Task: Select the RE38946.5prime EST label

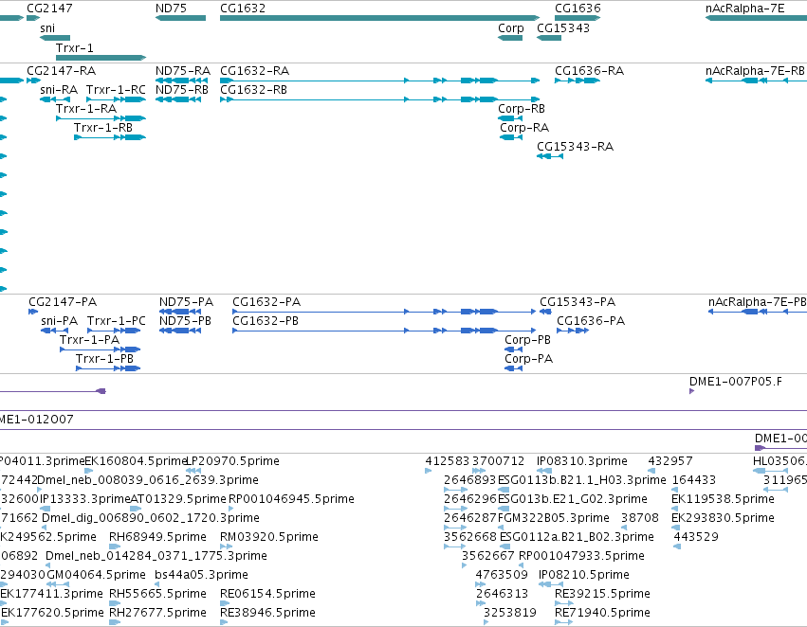Action: click(x=267, y=613)
